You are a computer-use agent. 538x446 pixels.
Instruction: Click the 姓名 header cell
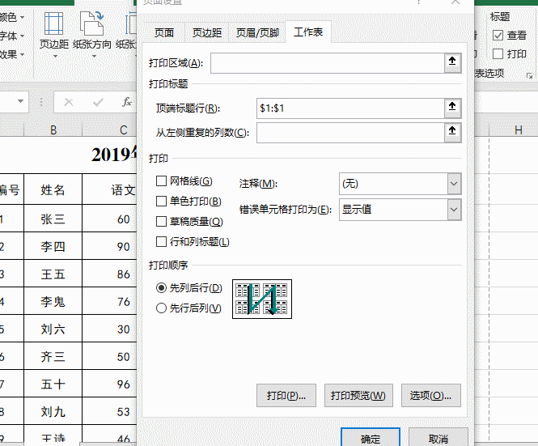point(53,189)
